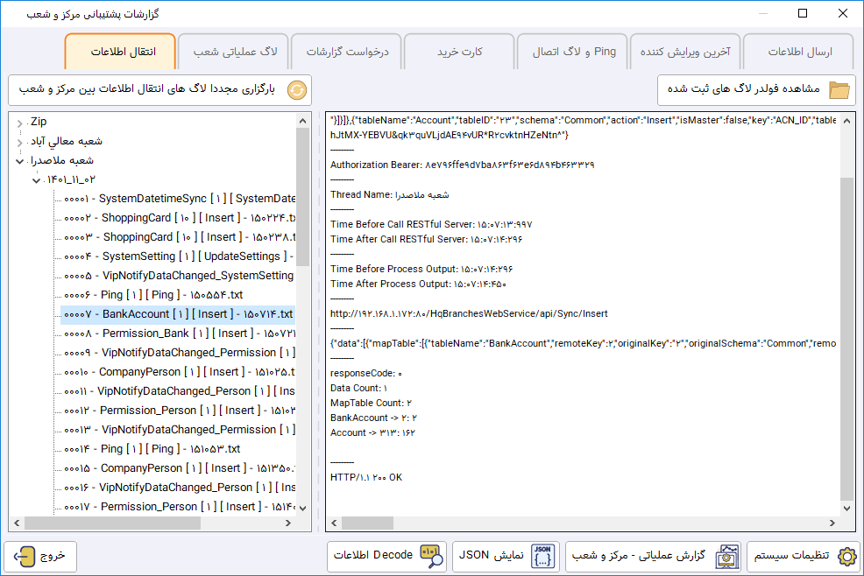Viewport: 864px width, 576px height.
Task: Click the Decode magnifier icon
Action: [x=431, y=557]
